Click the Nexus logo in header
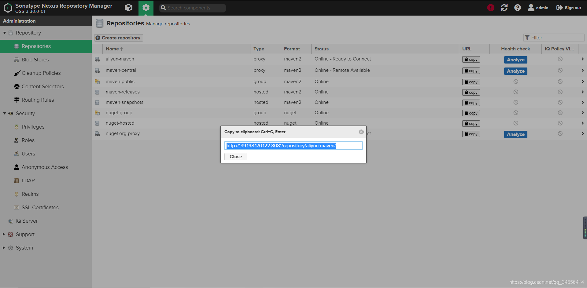Image resolution: width=587 pixels, height=288 pixels. 8,8
